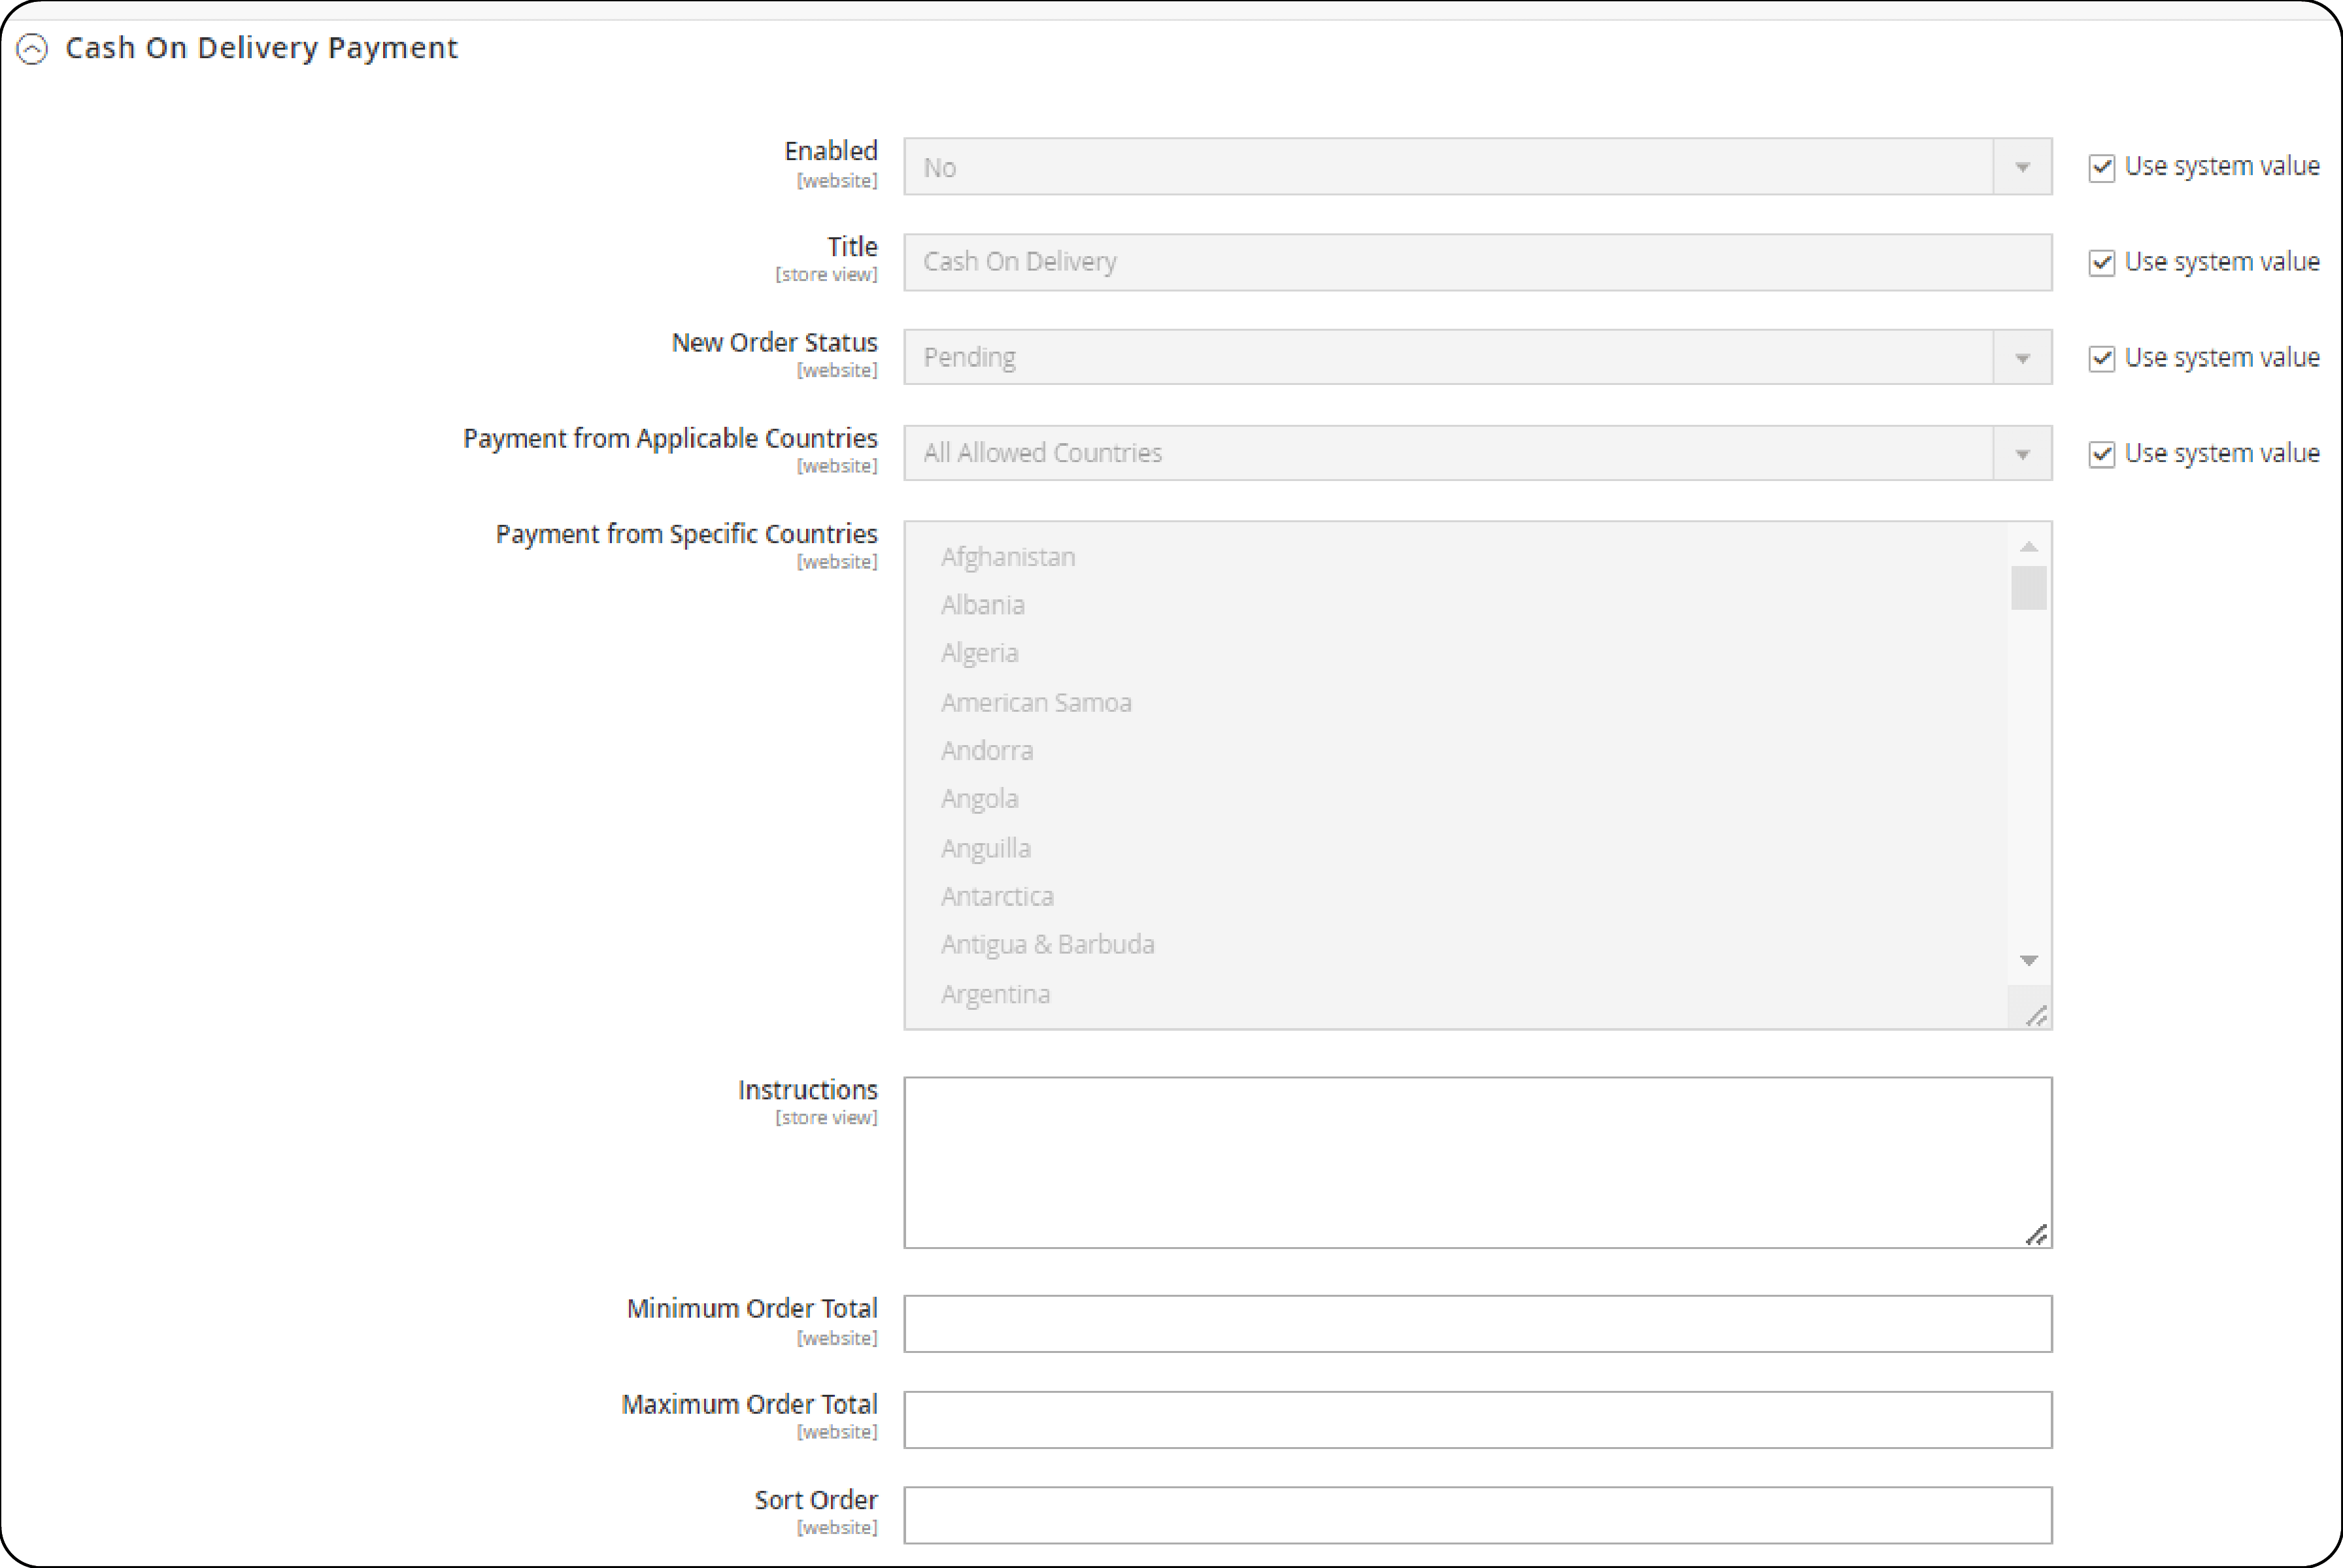This screenshot has height=1568, width=2343.
Task: Click the countries list scroll up arrow
Action: coord(2029,546)
